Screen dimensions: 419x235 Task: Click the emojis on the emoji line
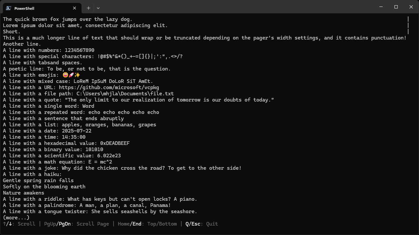point(71,75)
